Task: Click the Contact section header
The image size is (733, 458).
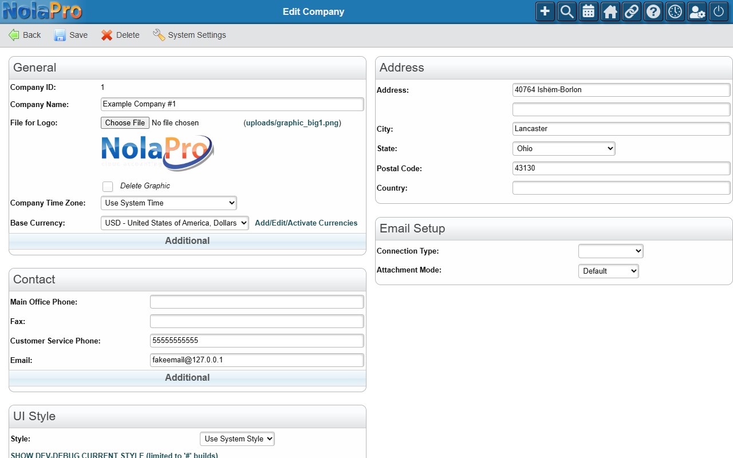Action: (187, 279)
